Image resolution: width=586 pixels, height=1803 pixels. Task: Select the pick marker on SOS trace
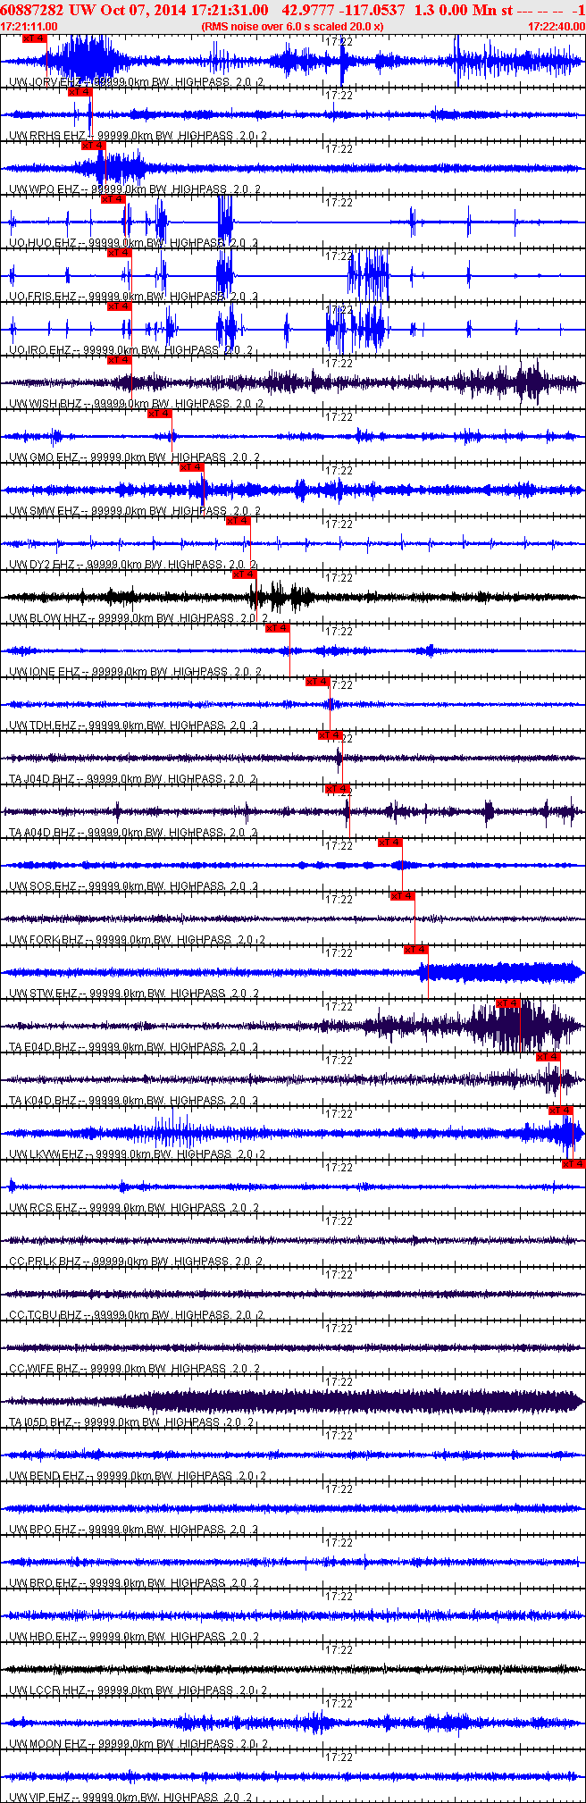coord(390,843)
